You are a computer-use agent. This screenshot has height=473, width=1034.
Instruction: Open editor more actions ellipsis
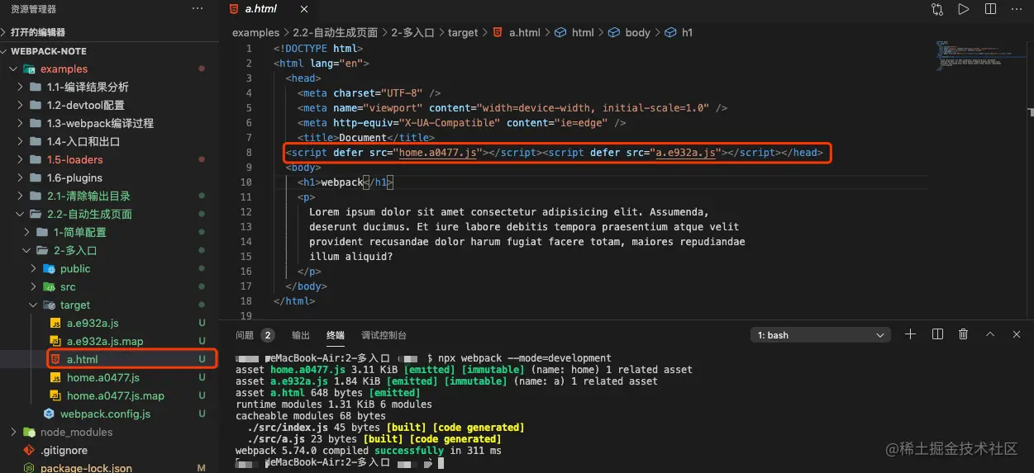(1016, 9)
